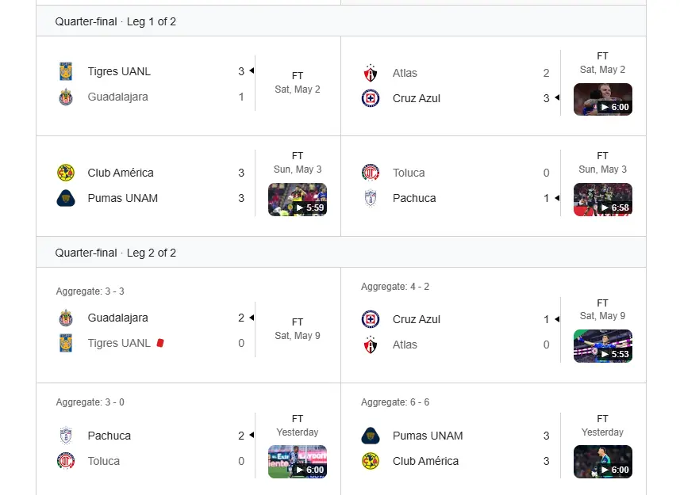Image resolution: width=680 pixels, height=495 pixels.
Task: Click the Atlas crest in Leg 1 match
Action: pyautogui.click(x=371, y=73)
